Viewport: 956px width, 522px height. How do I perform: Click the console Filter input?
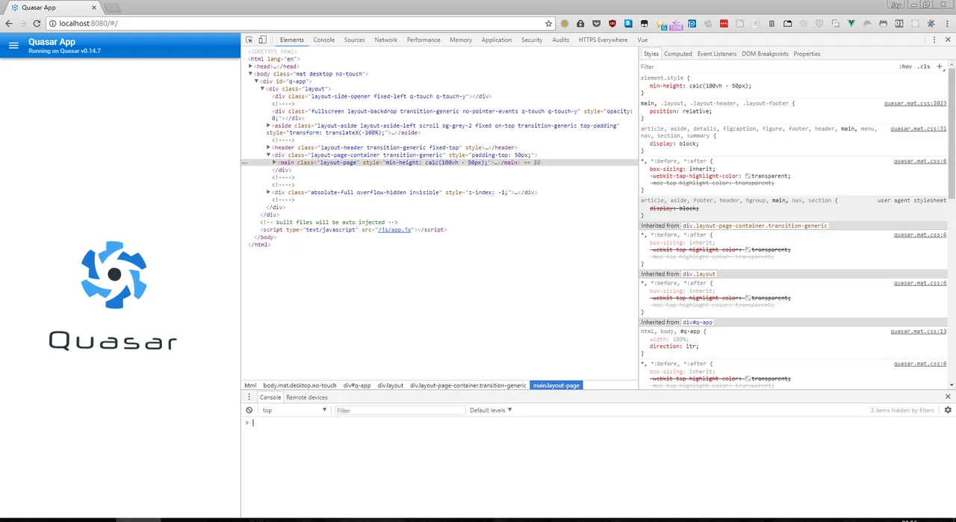click(400, 410)
